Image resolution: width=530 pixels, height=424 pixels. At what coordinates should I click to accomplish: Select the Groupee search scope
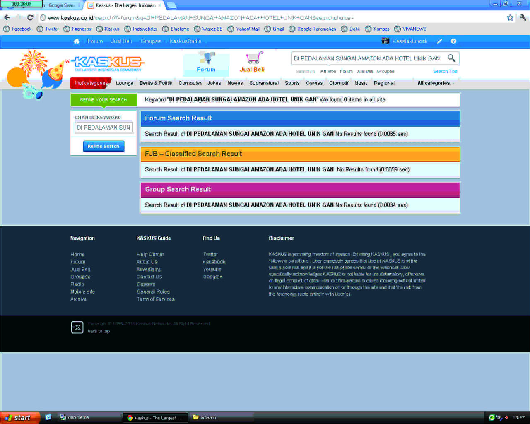click(385, 71)
